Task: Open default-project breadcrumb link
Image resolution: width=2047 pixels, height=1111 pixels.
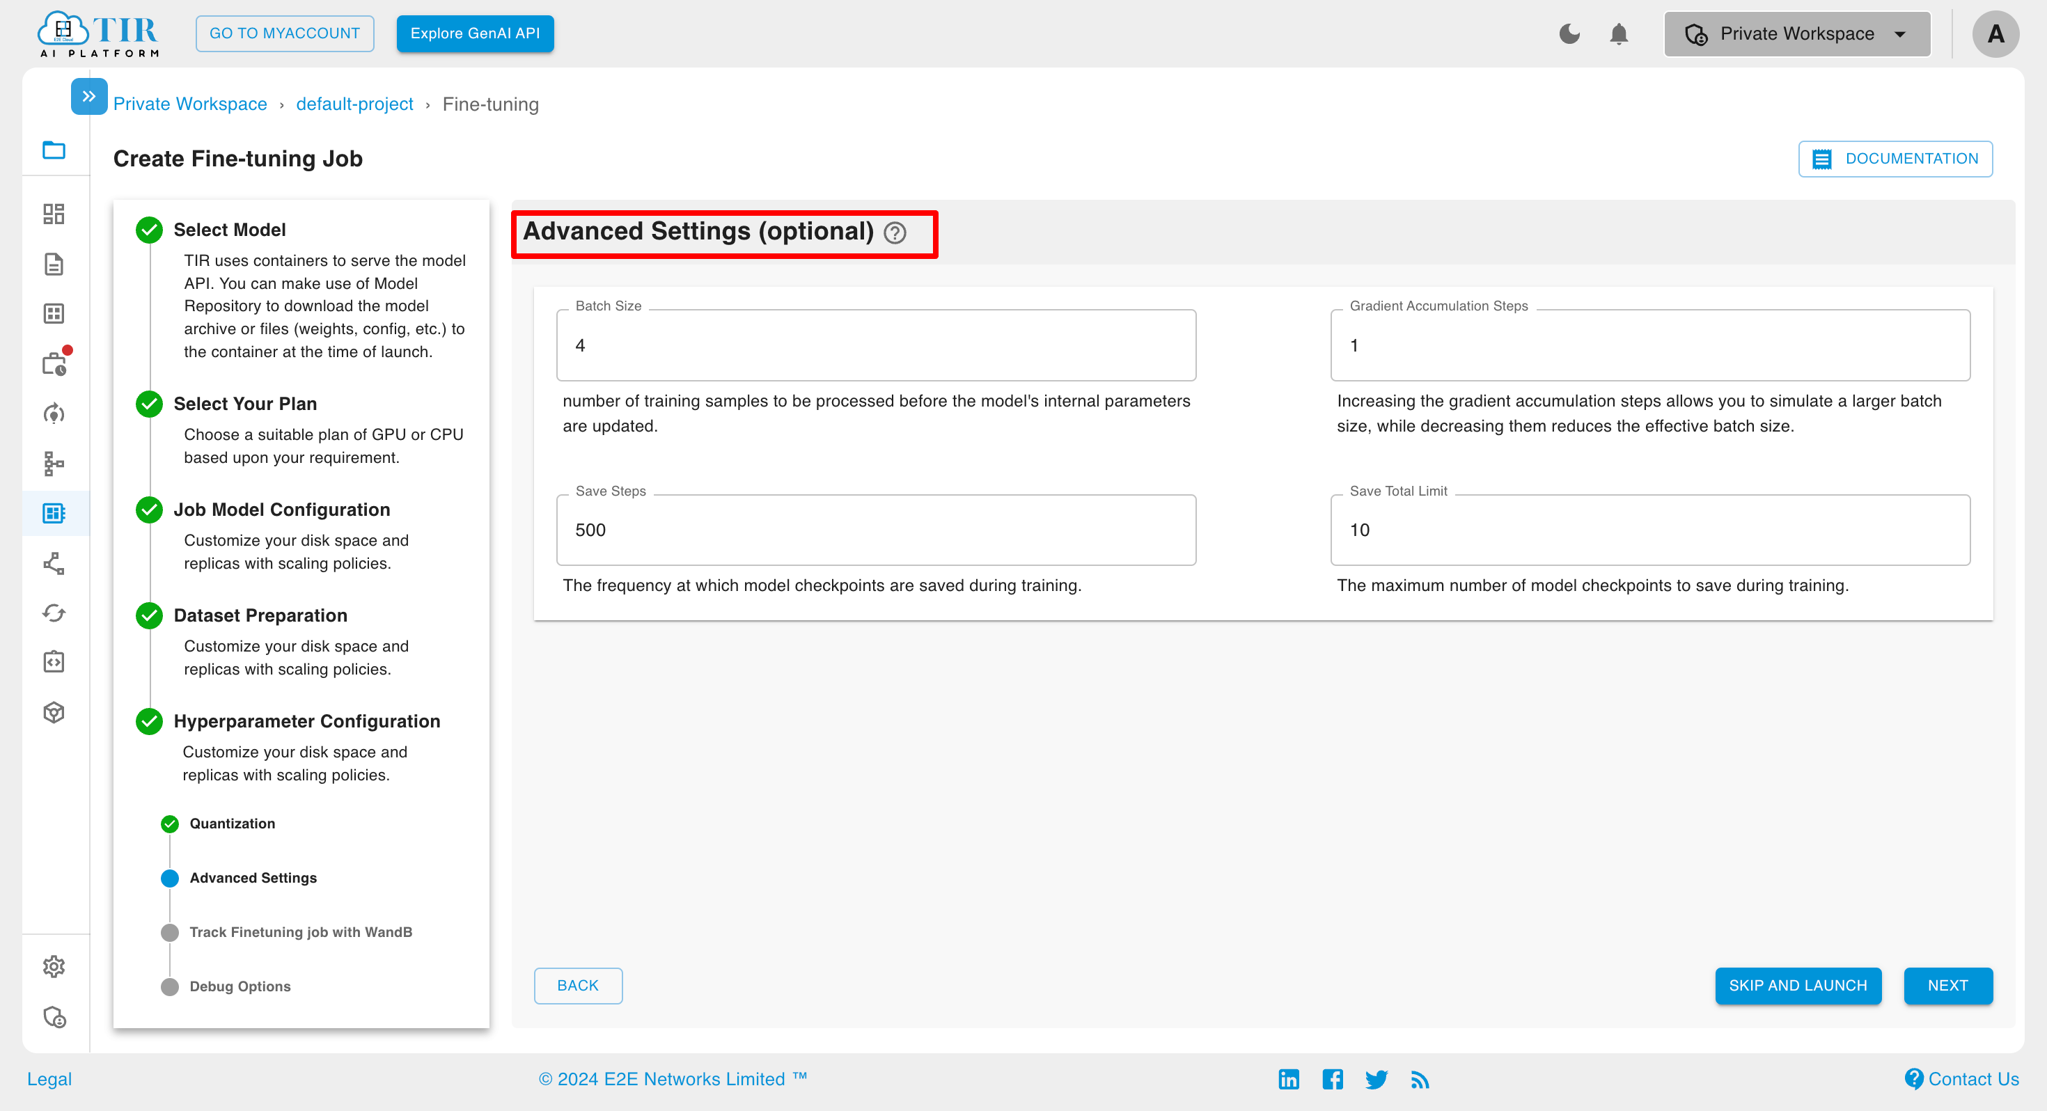Action: point(354,104)
